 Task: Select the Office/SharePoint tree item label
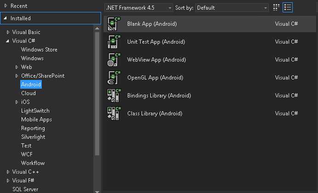click(x=43, y=76)
